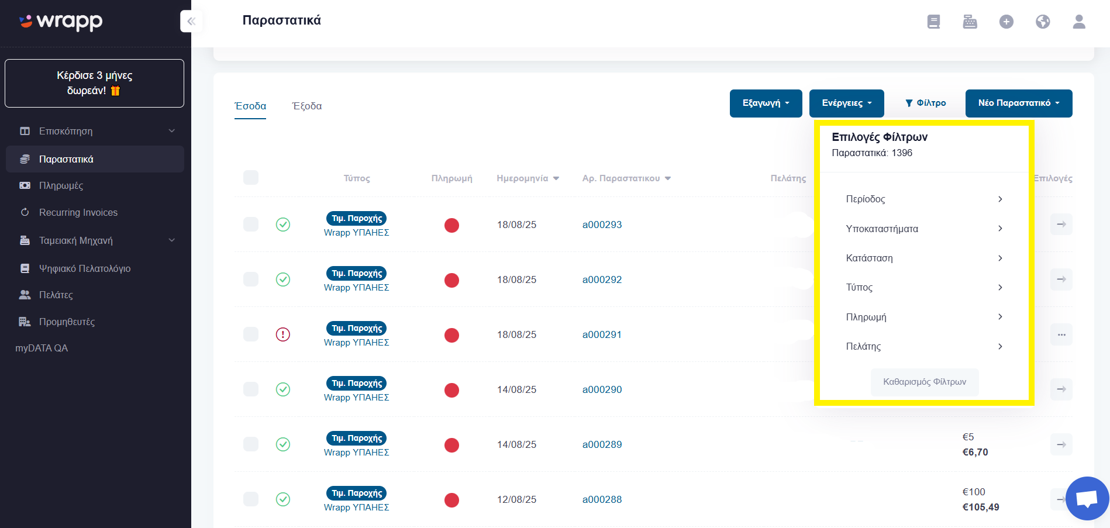Open the Ενέργειες dropdown

tap(846, 103)
